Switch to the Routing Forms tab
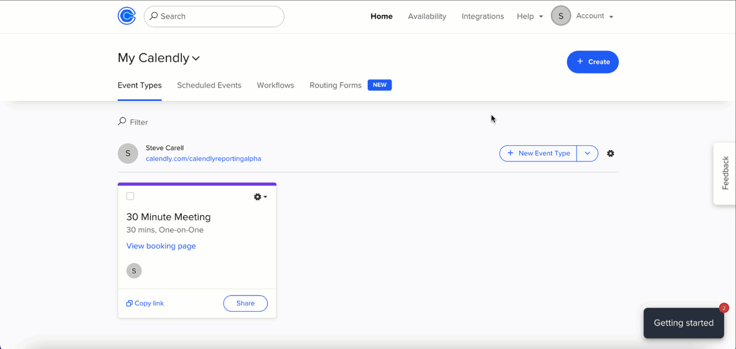The width and height of the screenshot is (736, 349). coord(335,85)
